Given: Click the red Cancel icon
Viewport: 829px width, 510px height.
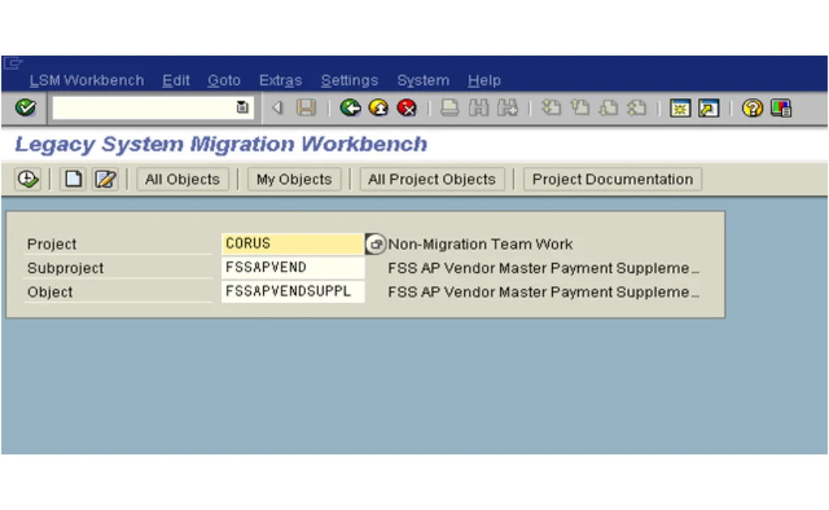Looking at the screenshot, I should (x=406, y=108).
